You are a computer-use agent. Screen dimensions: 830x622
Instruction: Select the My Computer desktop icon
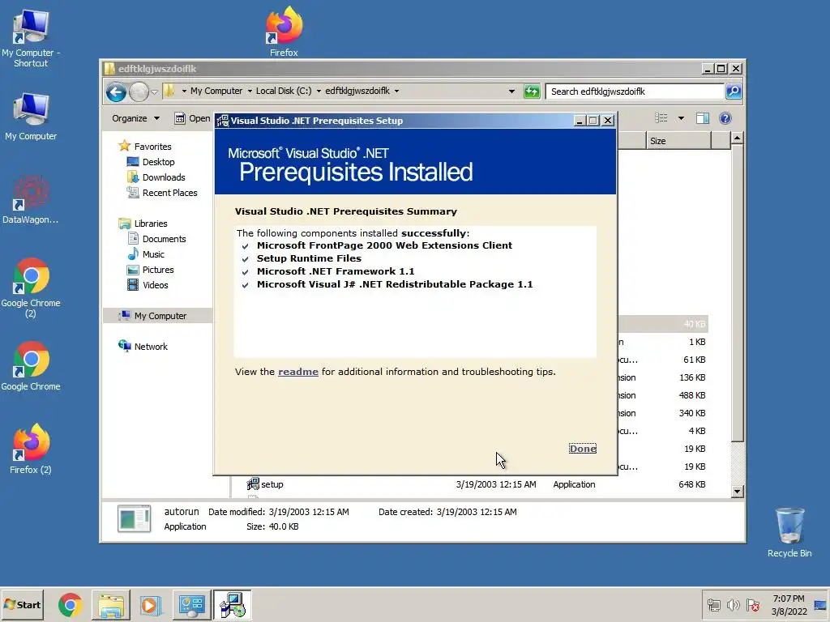tap(31, 117)
